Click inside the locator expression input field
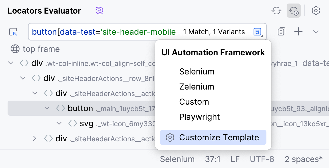329x168 pixels. coord(101,32)
